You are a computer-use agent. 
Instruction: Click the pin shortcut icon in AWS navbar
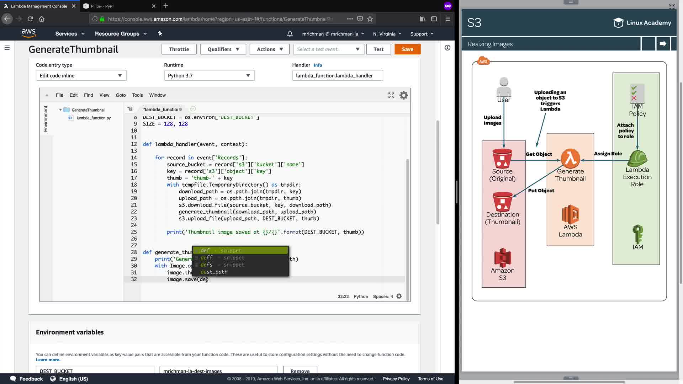click(160, 33)
